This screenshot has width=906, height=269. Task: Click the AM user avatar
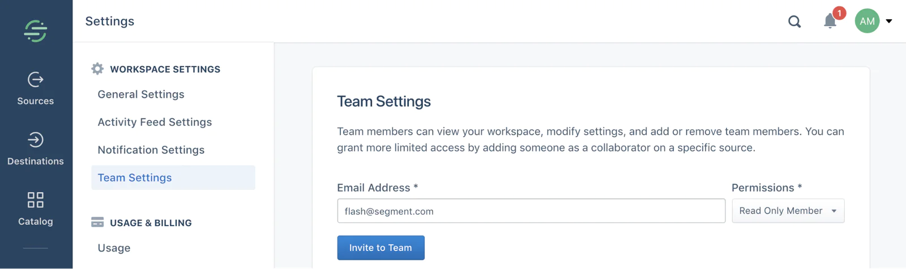[866, 21]
